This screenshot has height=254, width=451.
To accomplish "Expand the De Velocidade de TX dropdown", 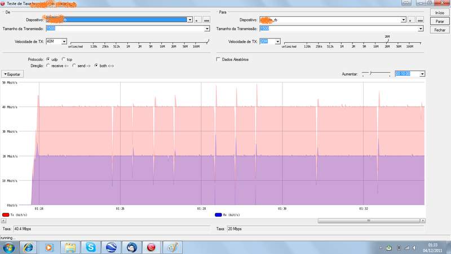I will 64,41.
